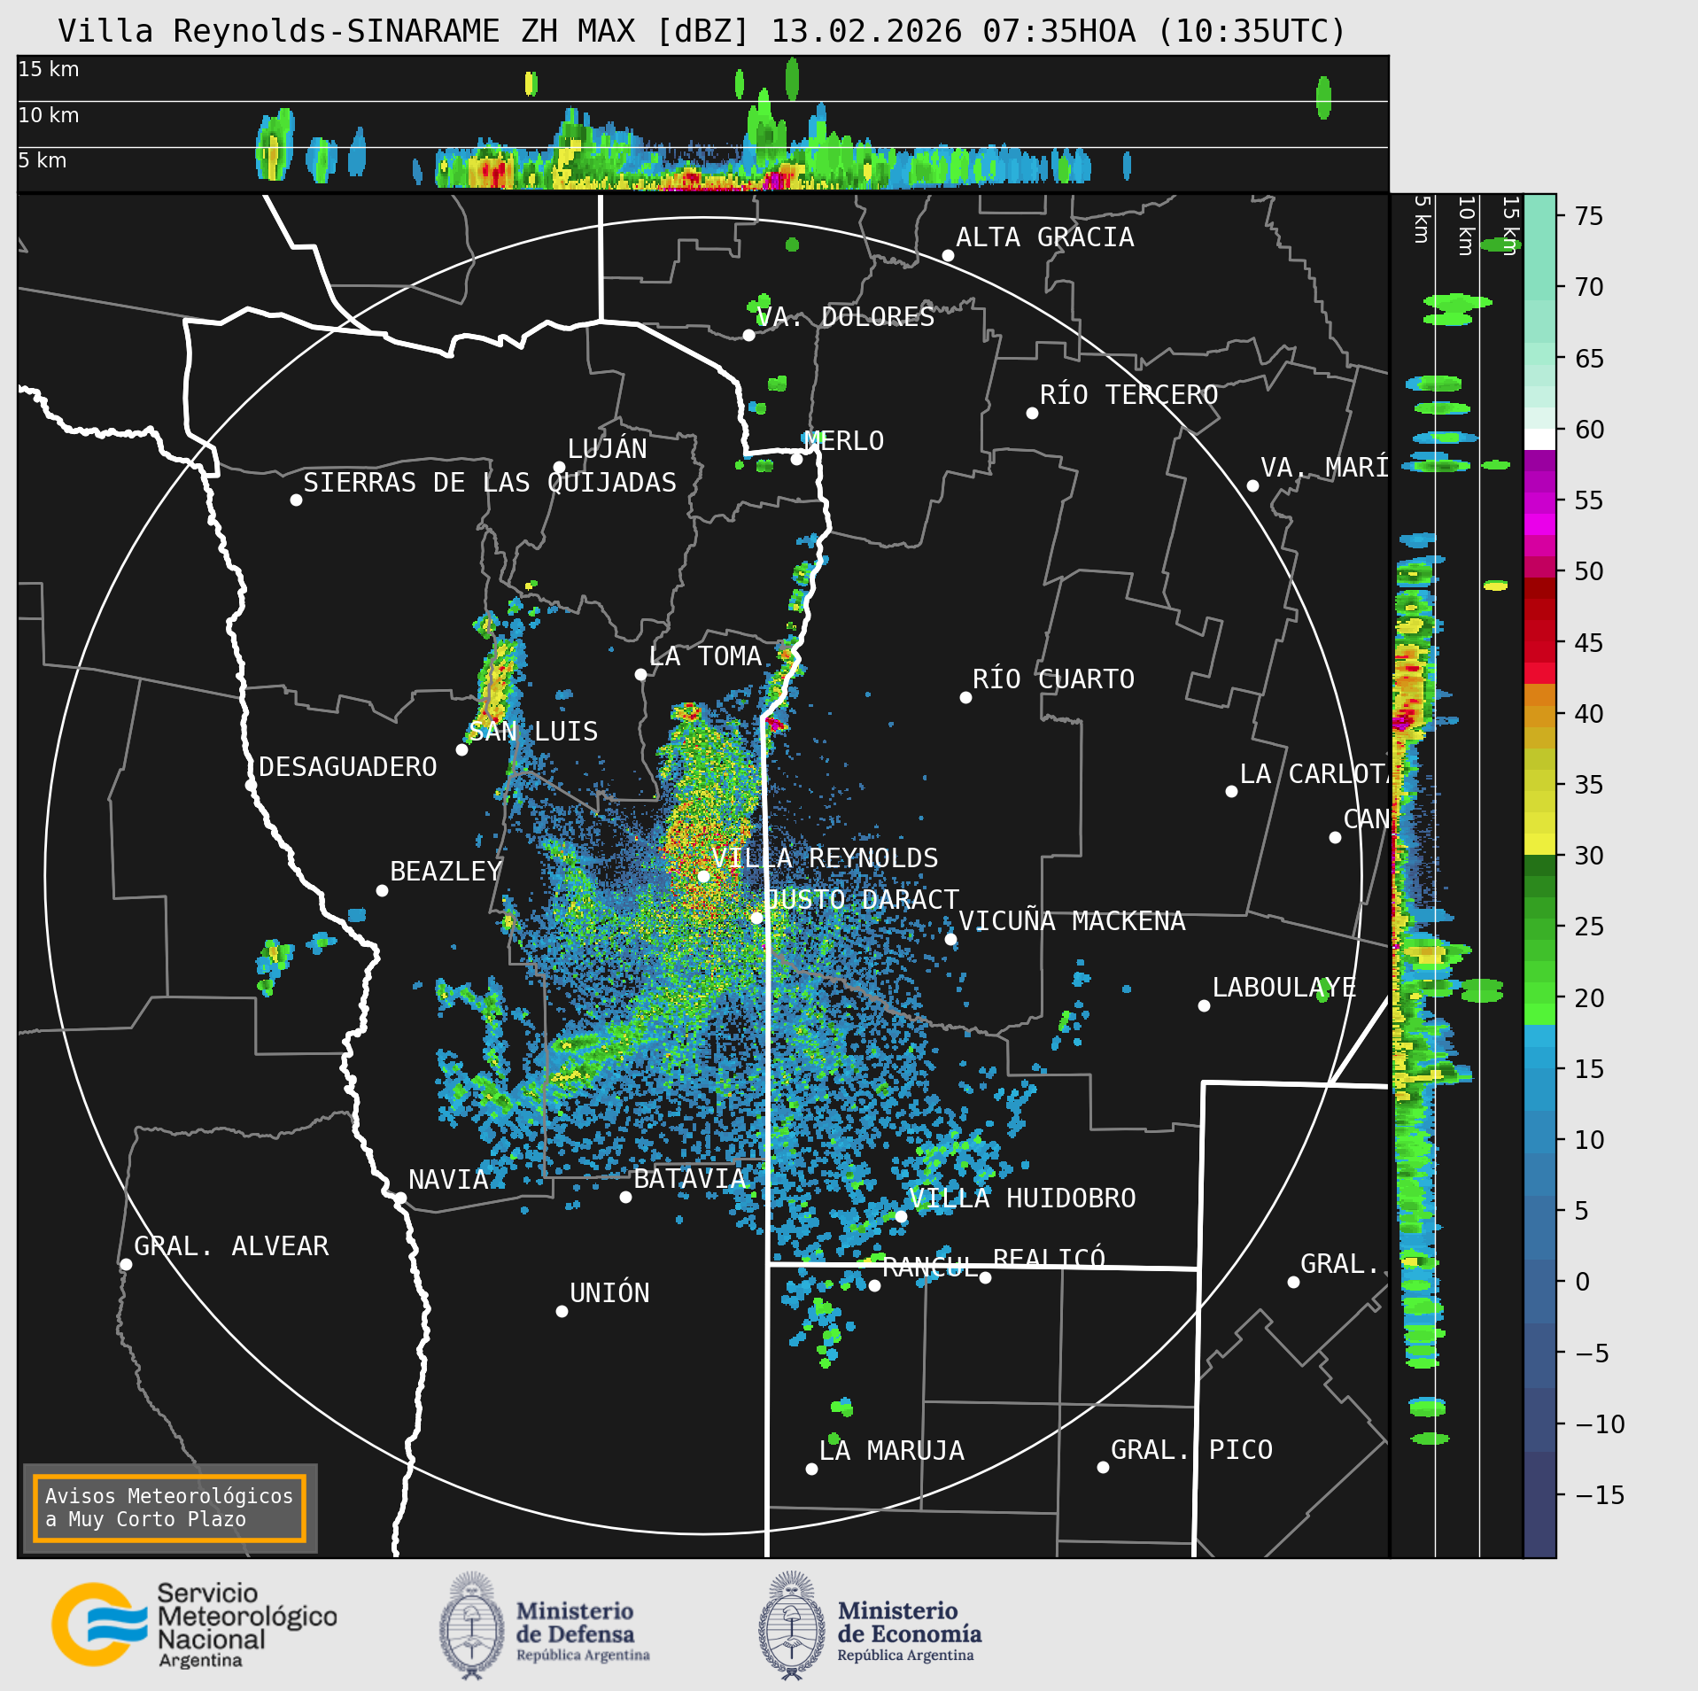Click the LUJÁN map label

pos(608,449)
